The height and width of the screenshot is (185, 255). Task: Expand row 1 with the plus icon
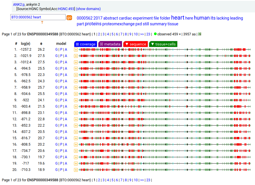click(x=76, y=49)
